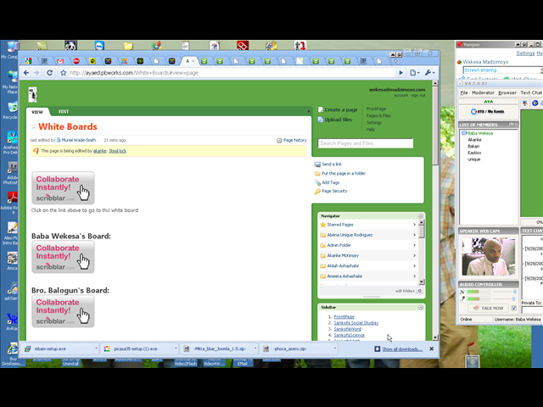The width and height of the screenshot is (543, 407).
Task: Click in the Search Pages and Files box
Action: pyautogui.click(x=366, y=143)
